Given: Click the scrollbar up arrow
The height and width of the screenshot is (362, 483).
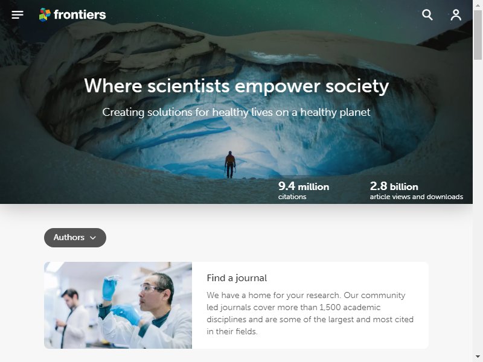Looking at the screenshot, I should (x=478, y=5).
